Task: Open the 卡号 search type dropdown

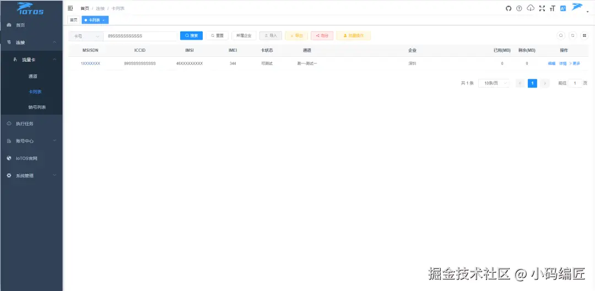Action: pyautogui.click(x=85, y=36)
